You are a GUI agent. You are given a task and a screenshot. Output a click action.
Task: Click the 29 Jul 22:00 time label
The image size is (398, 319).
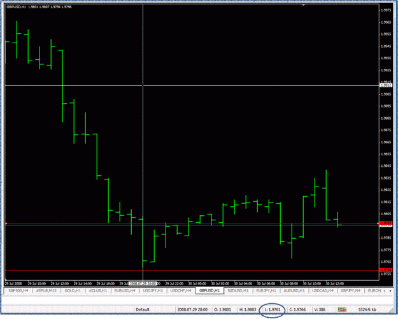[174, 283]
